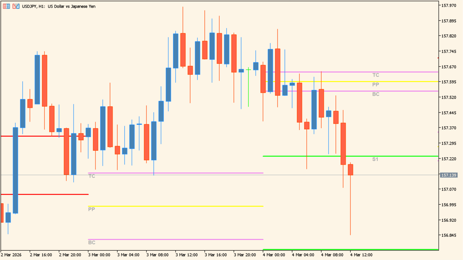The width and height of the screenshot is (463, 260).
Task: Click the long red candle dropping below S1
Action: click(343, 146)
